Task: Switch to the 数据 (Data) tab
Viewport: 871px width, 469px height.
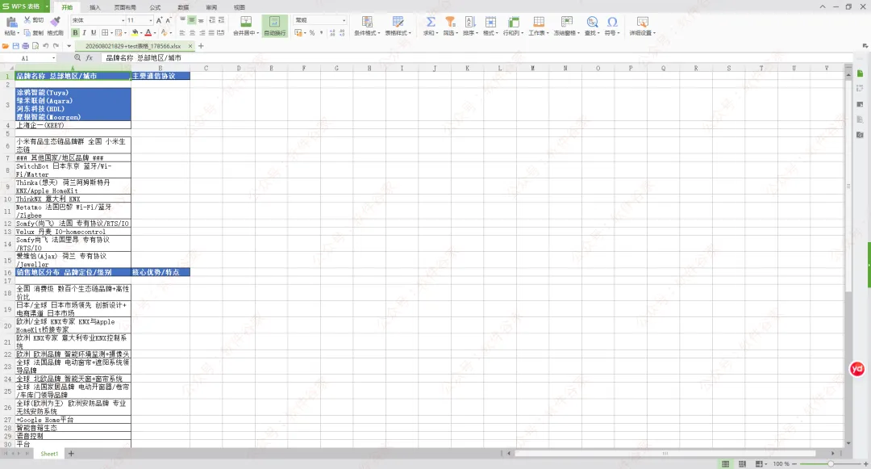Action: point(183,7)
